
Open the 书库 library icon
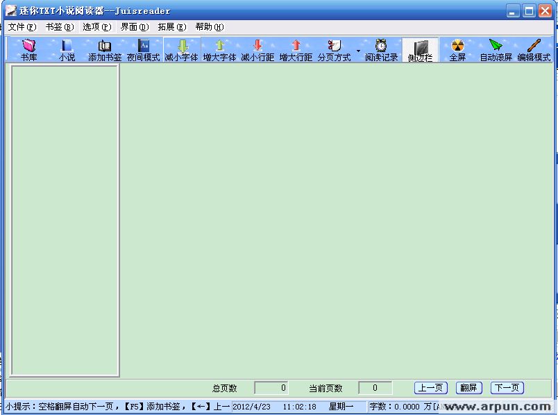(28, 50)
